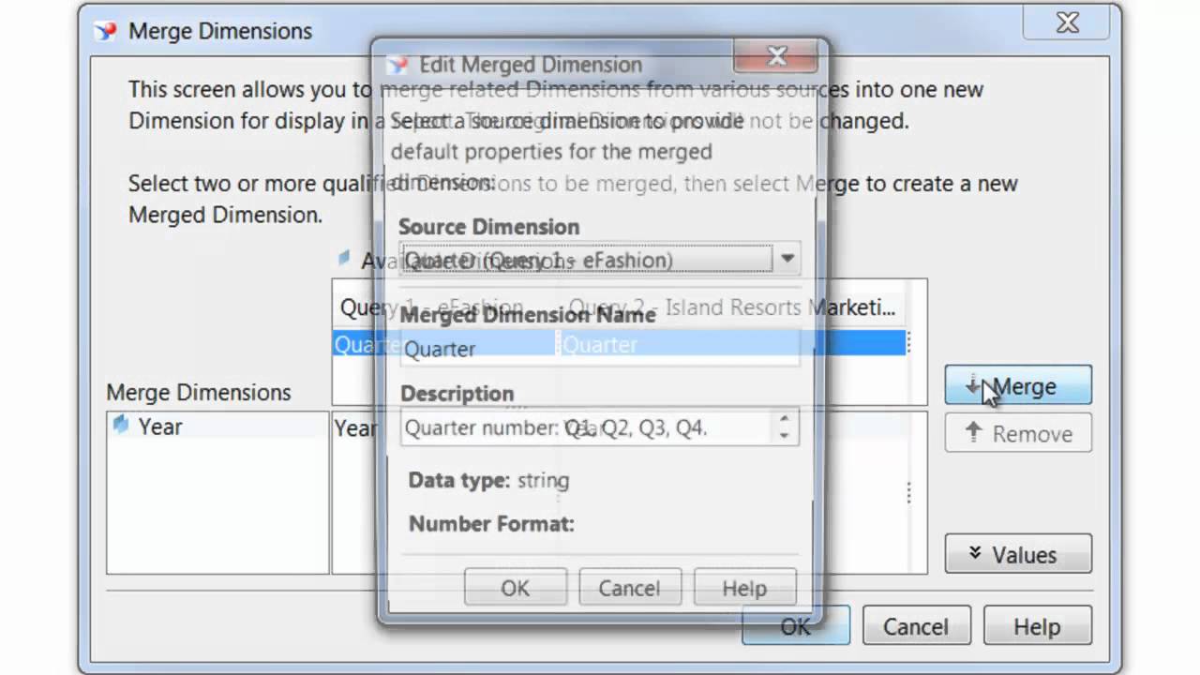Open the Source Dimension dropdown
The image size is (1200, 675).
point(787,259)
